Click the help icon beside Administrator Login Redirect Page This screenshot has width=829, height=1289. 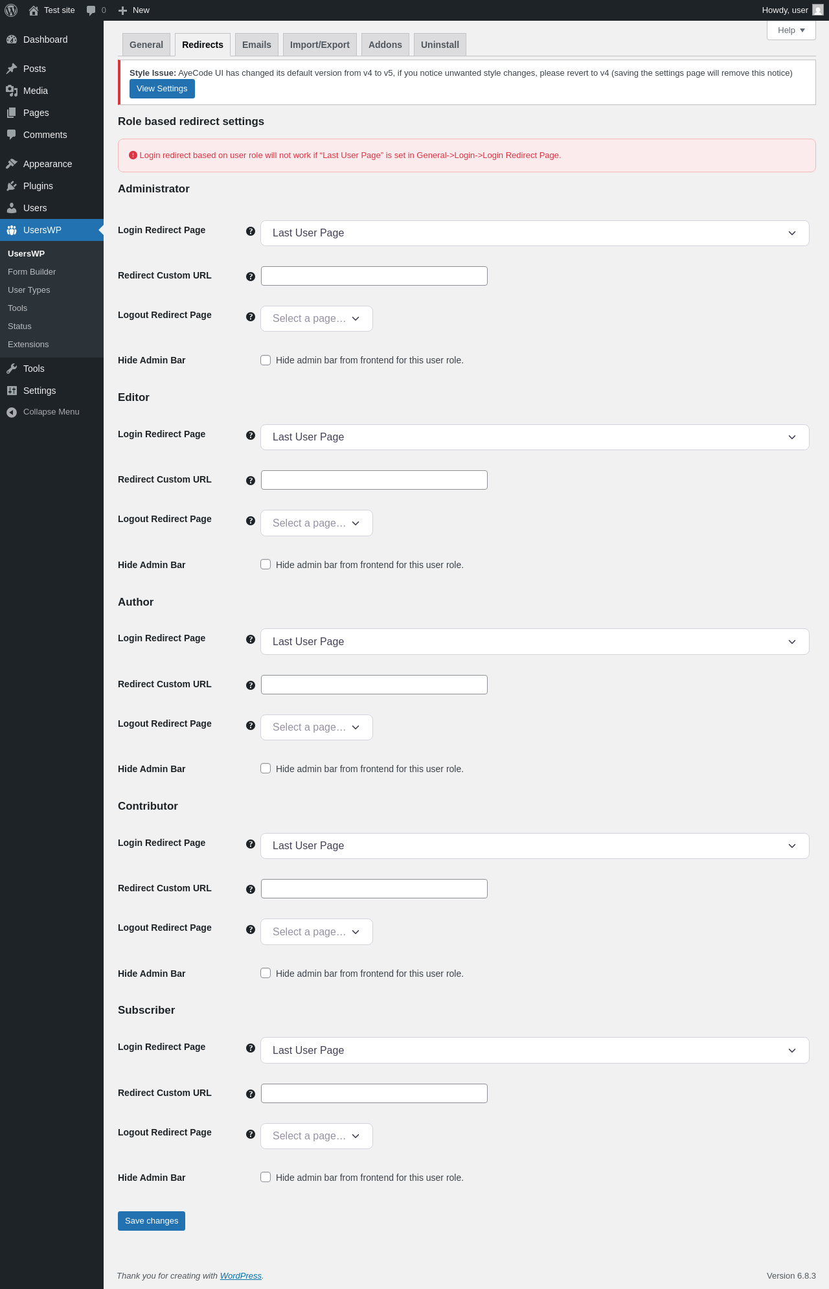point(251,231)
